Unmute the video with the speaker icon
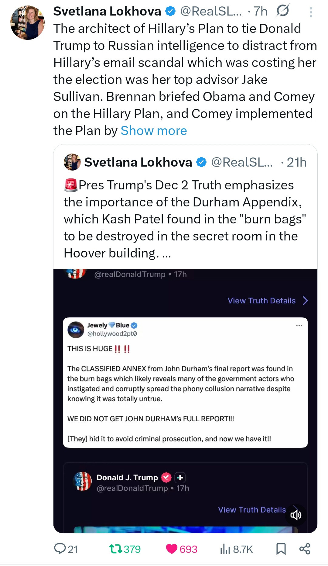 [296, 515]
